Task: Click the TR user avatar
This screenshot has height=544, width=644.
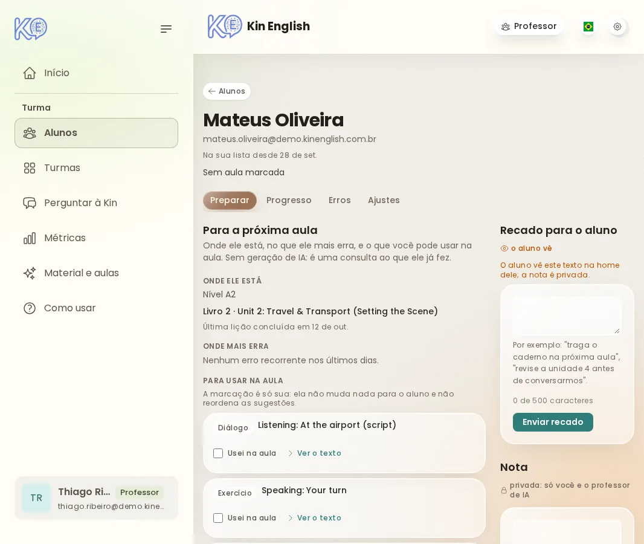Action: point(36,498)
